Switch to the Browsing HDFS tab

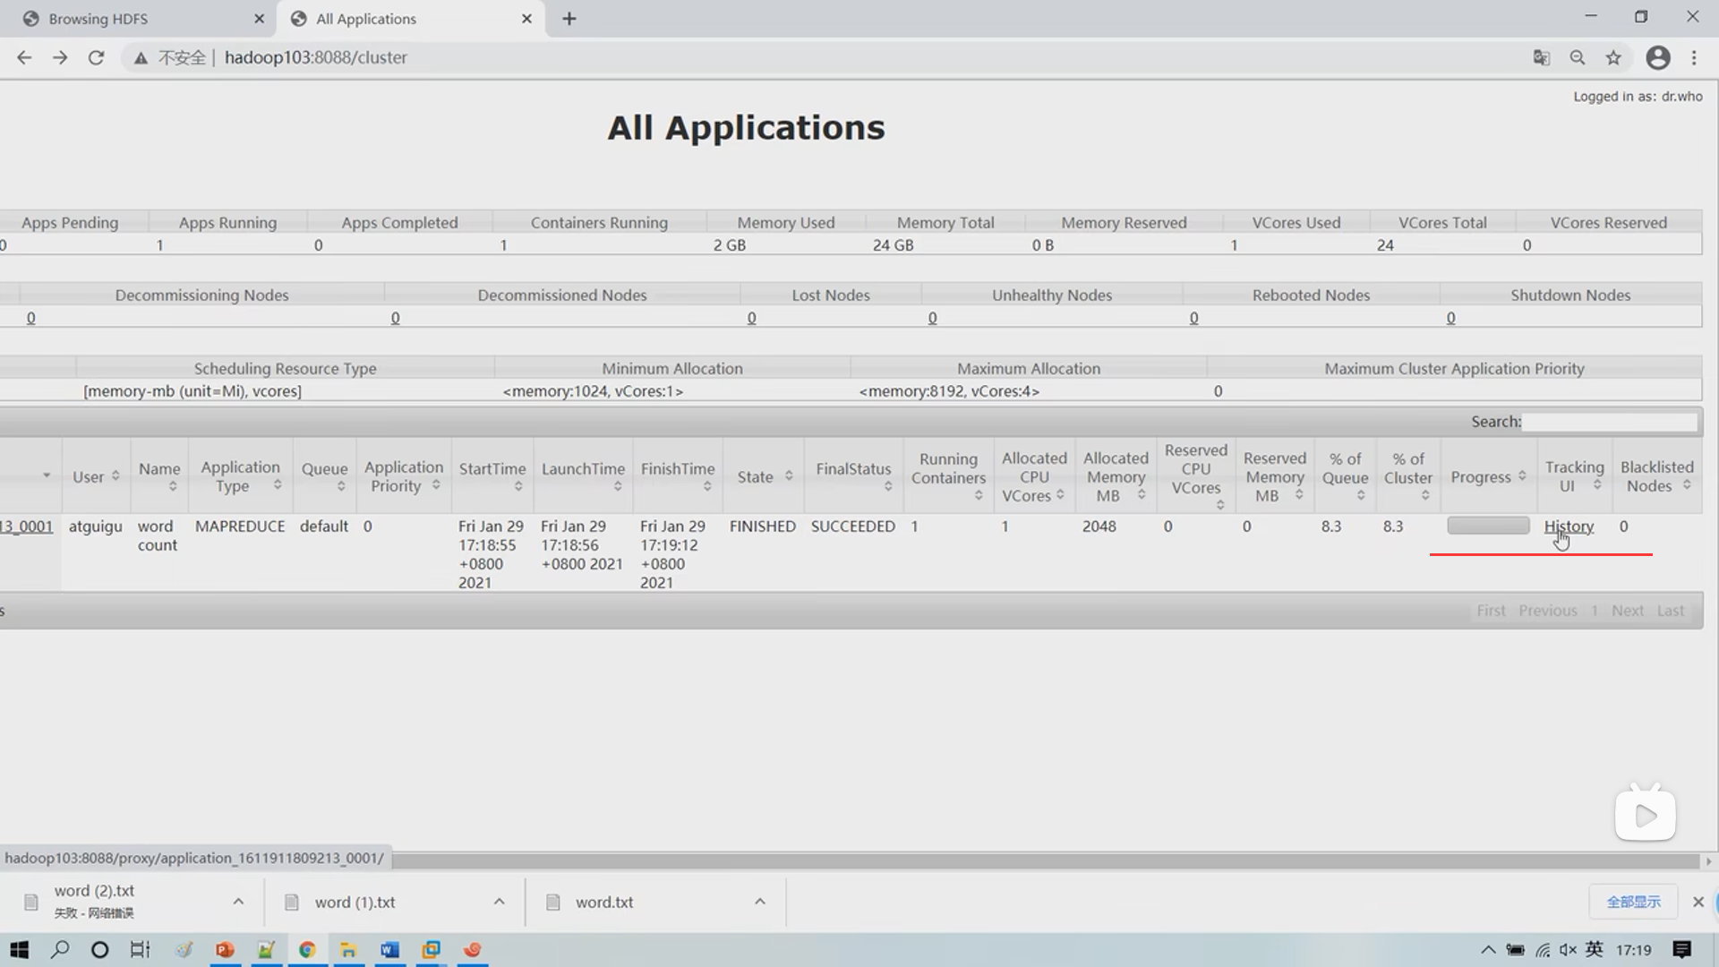point(139,19)
